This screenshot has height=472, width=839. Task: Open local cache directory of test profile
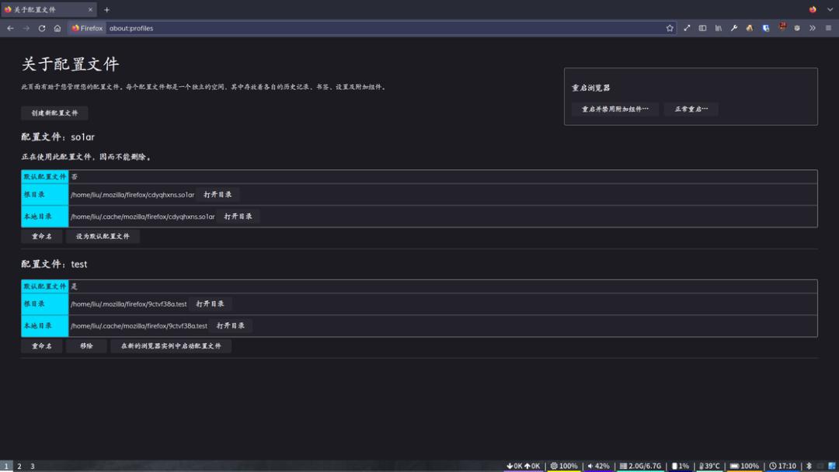point(230,325)
